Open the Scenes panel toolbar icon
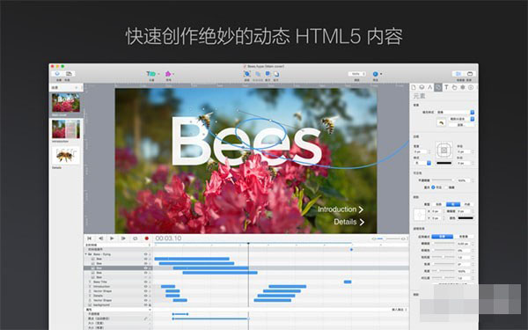Image resolution: width=528 pixels, height=330 pixels. [57, 73]
